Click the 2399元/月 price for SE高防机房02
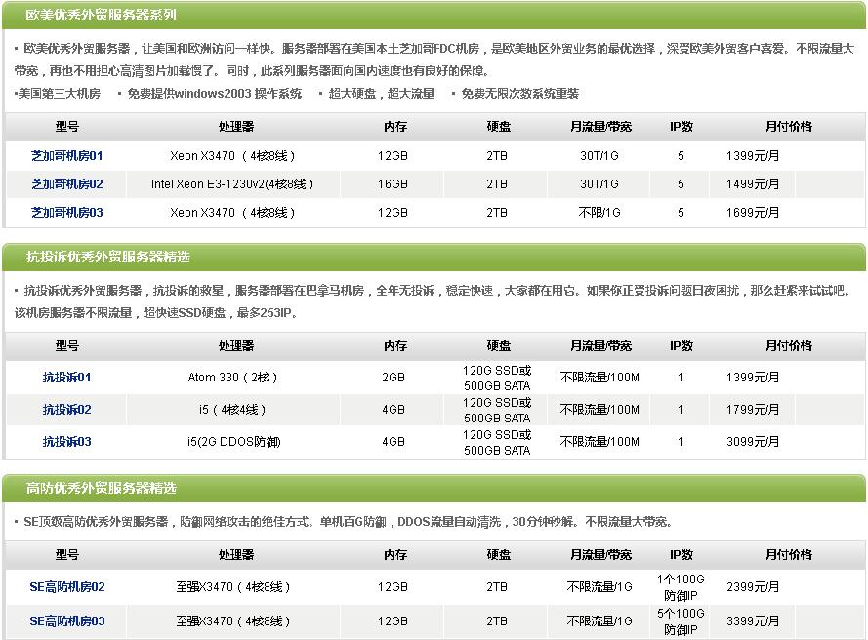The height and width of the screenshot is (640, 868). tap(753, 587)
